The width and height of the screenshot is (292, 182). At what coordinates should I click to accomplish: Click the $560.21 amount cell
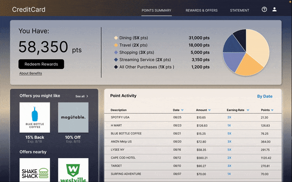click(202, 158)
